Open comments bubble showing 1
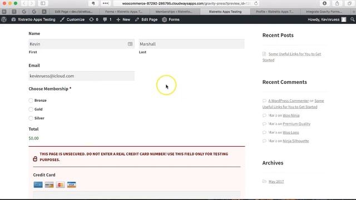356x200 pixels. 107,19
